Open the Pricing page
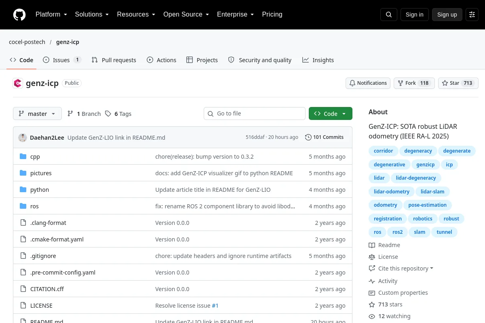The width and height of the screenshot is (485, 323). (272, 15)
